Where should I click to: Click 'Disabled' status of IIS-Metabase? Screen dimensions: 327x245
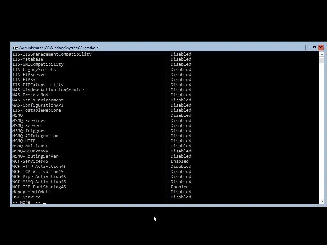pyautogui.click(x=181, y=59)
